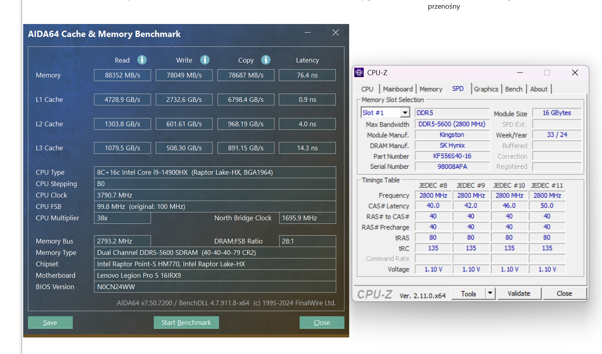Click the Memory Read result field

pyautogui.click(x=122, y=75)
